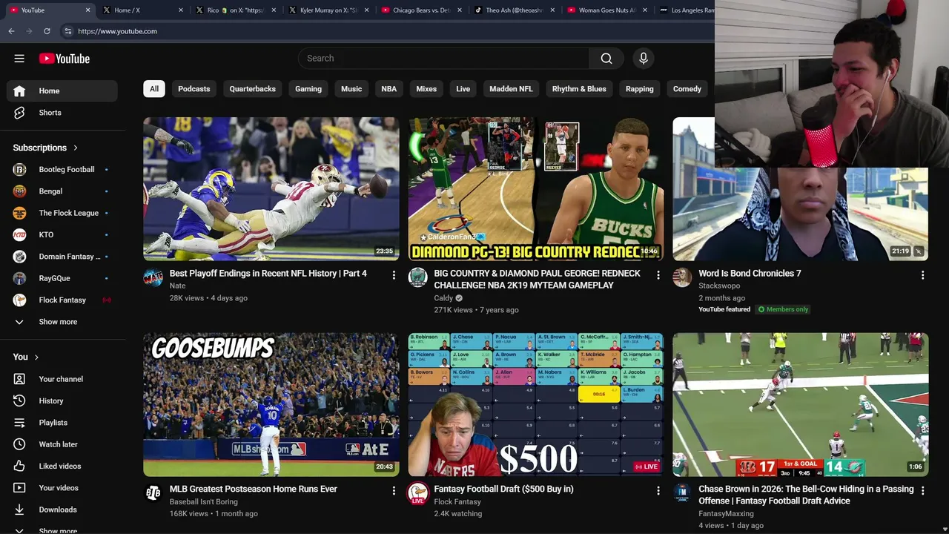The height and width of the screenshot is (534, 949).
Task: Open more options for MLB Greatest Postseason video
Action: coord(394,491)
